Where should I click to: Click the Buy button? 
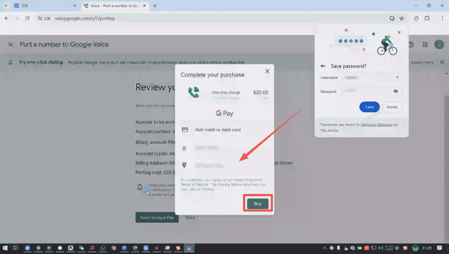tap(258, 204)
